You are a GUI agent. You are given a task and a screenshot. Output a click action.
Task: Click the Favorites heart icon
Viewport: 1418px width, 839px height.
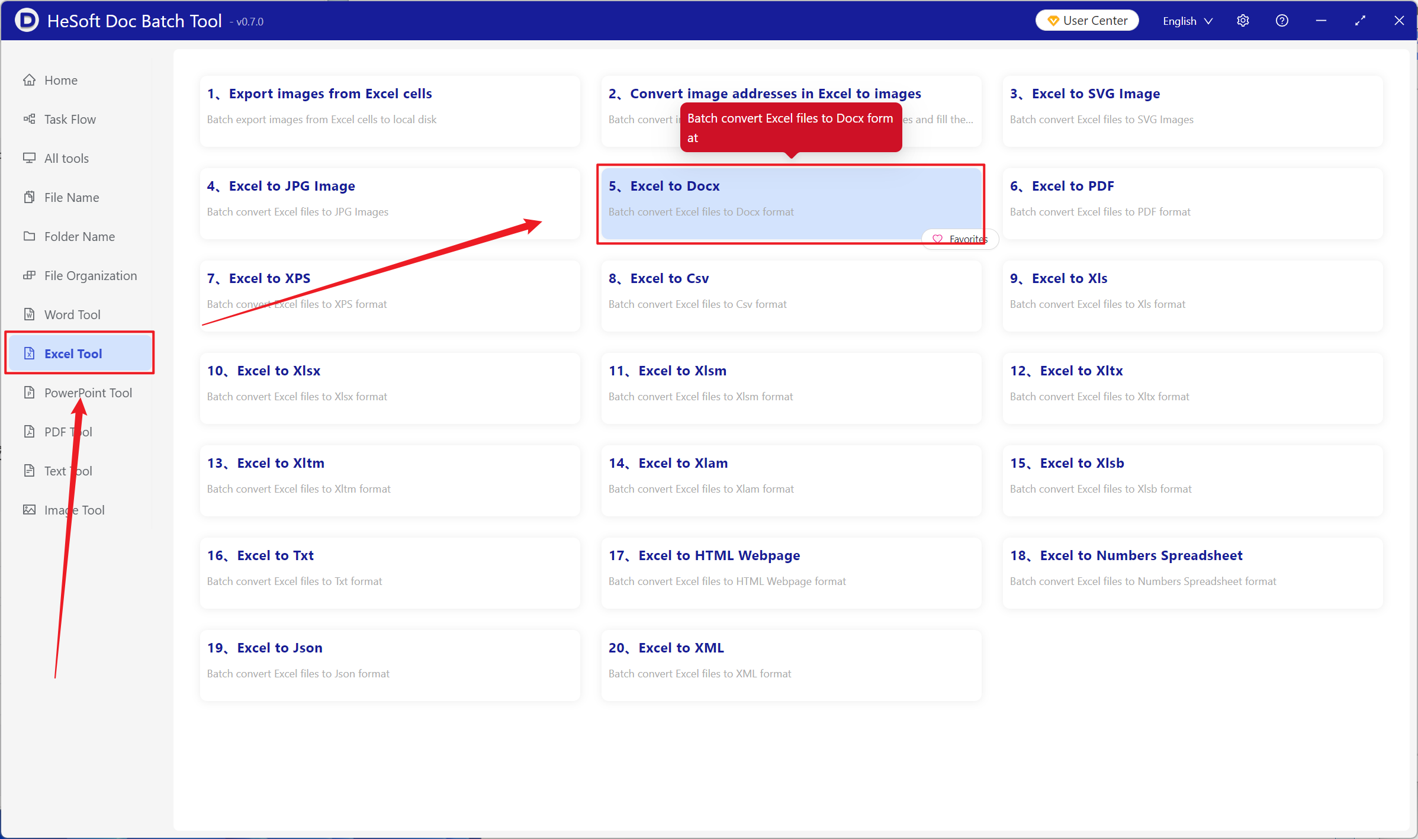tap(937, 239)
